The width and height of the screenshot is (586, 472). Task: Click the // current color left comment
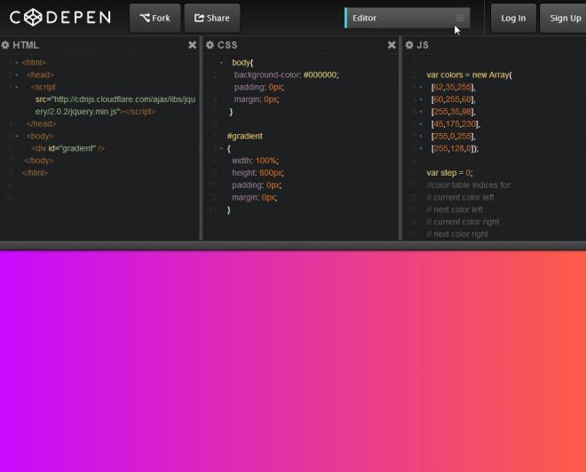point(460,197)
